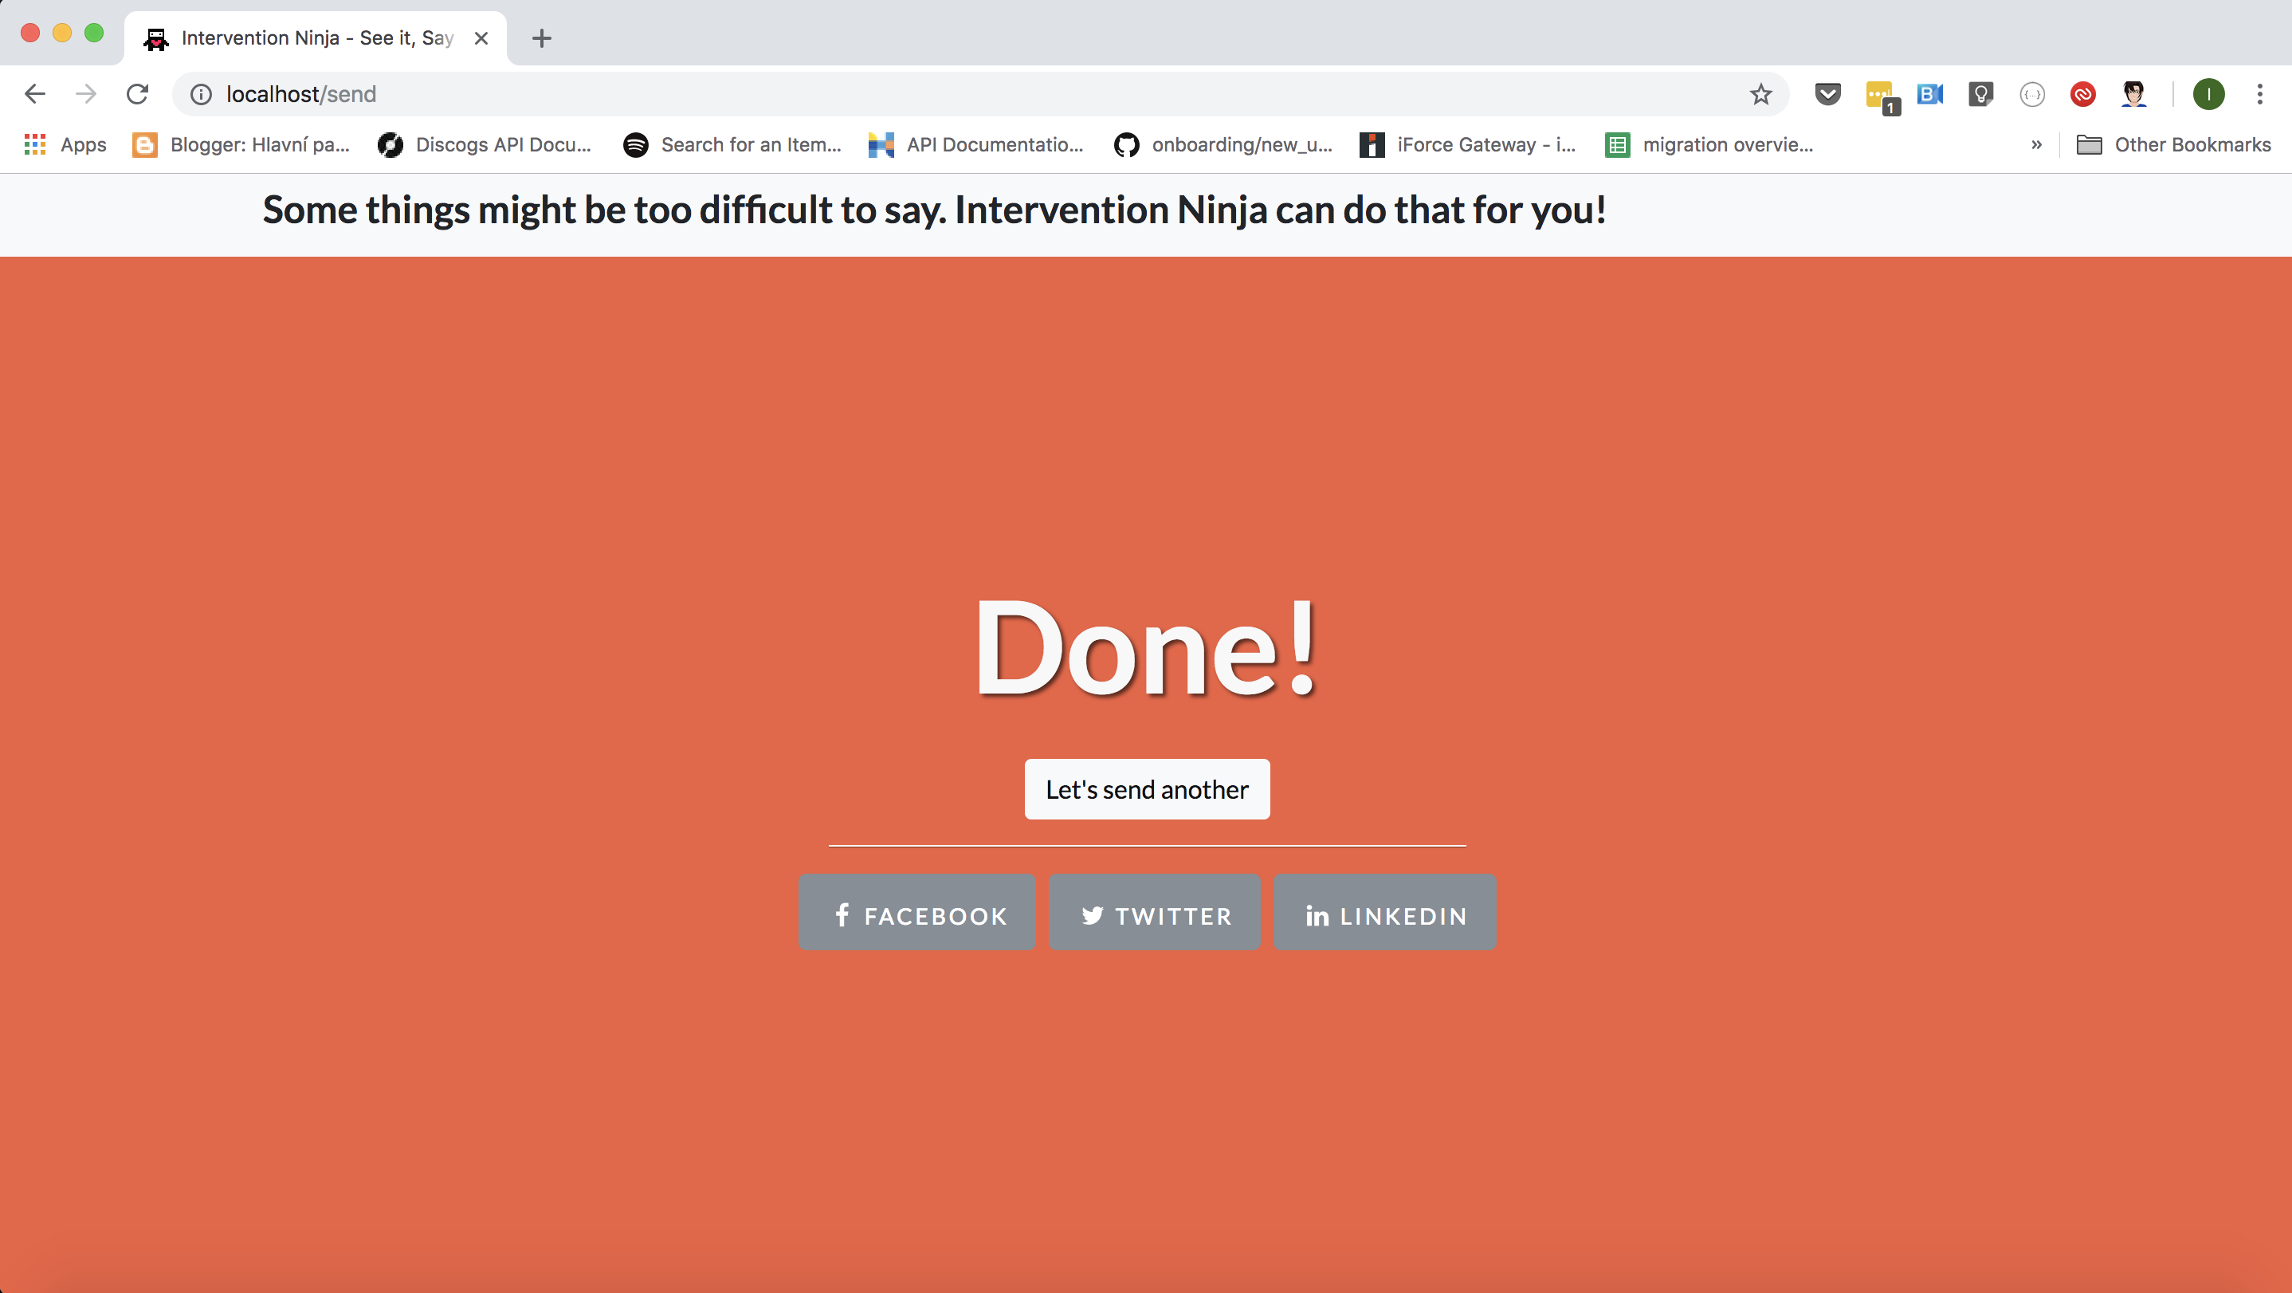2292x1293 pixels.
Task: Open the Apps bookmark shortcut
Action: pyautogui.click(x=65, y=144)
